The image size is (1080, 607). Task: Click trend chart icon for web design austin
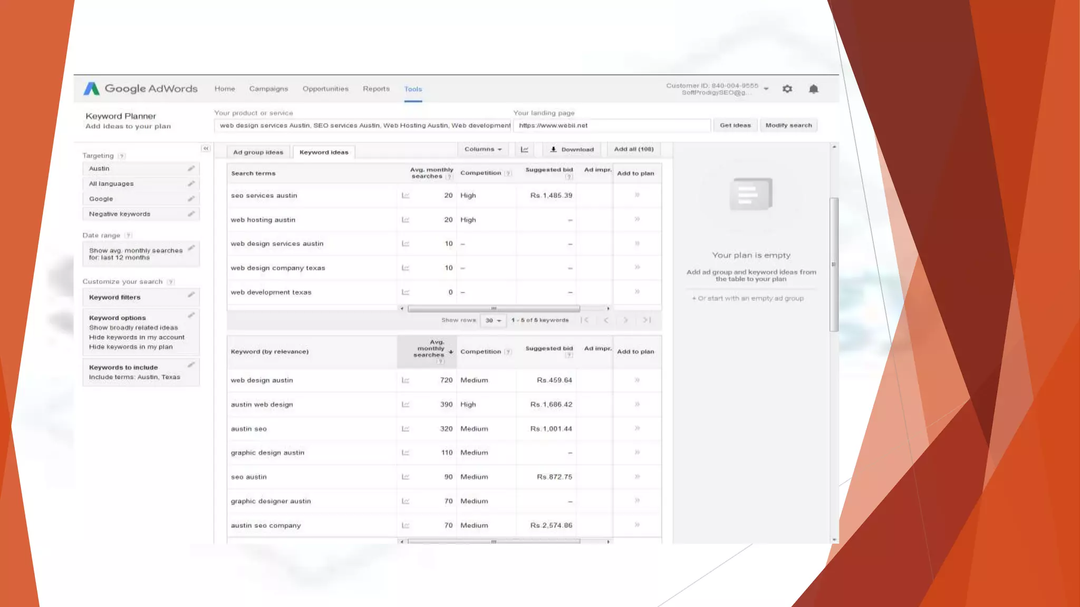tap(405, 380)
